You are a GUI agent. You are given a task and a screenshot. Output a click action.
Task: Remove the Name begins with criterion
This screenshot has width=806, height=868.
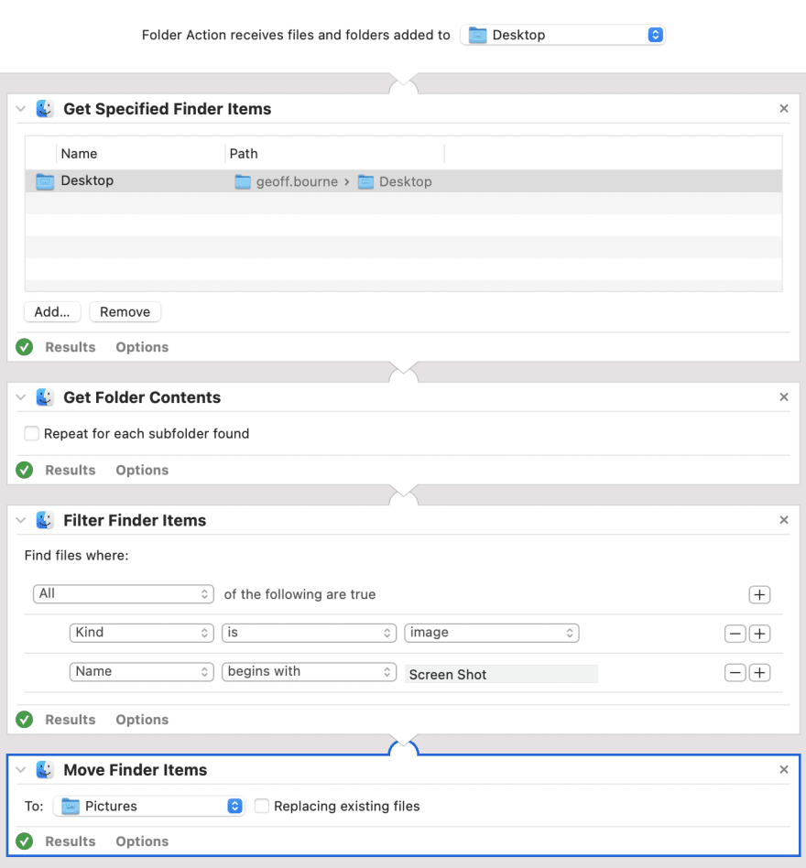[735, 673]
